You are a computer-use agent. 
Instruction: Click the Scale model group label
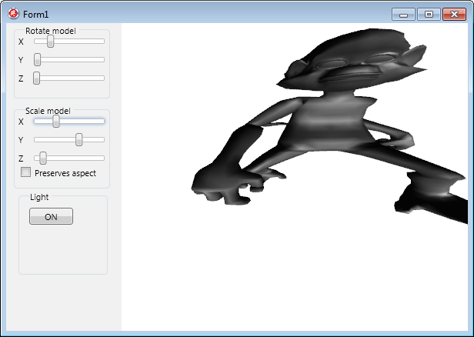point(48,111)
